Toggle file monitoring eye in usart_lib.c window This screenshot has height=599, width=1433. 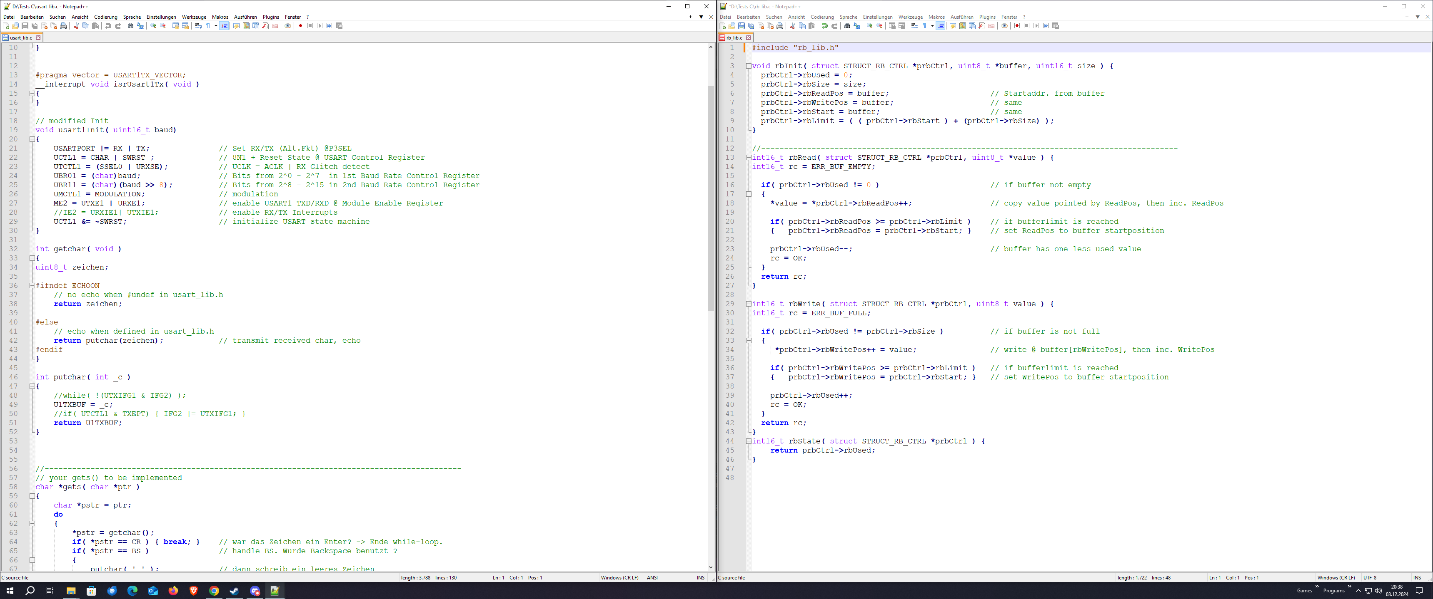[x=287, y=26]
